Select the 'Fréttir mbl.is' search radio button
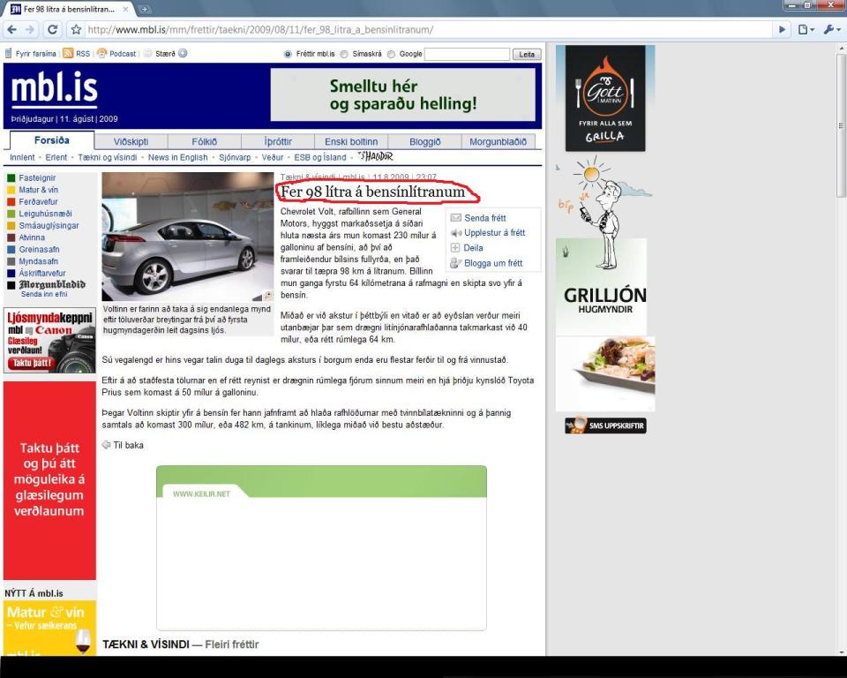Viewport: 847px width, 678px height. point(288,54)
